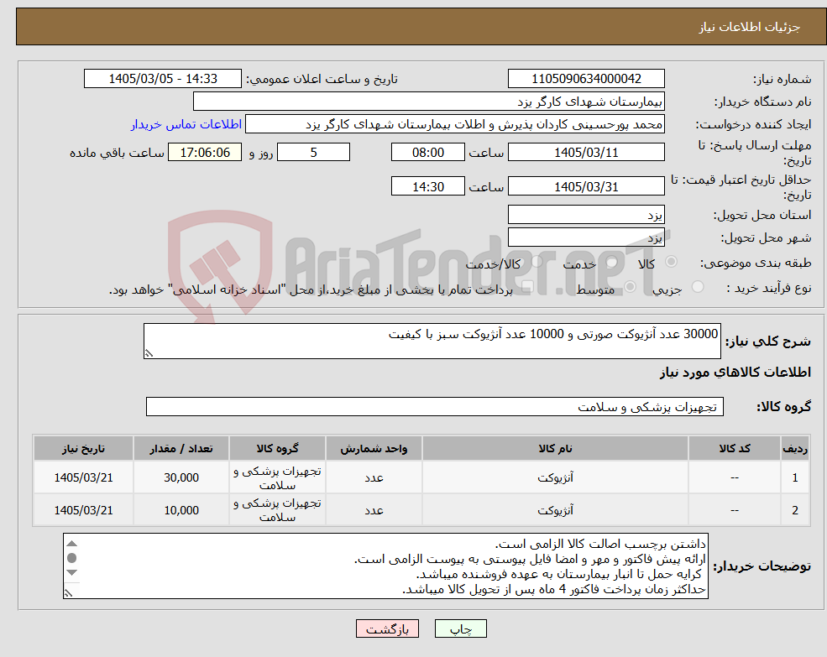Click the واحد شمارش column header

click(x=374, y=448)
